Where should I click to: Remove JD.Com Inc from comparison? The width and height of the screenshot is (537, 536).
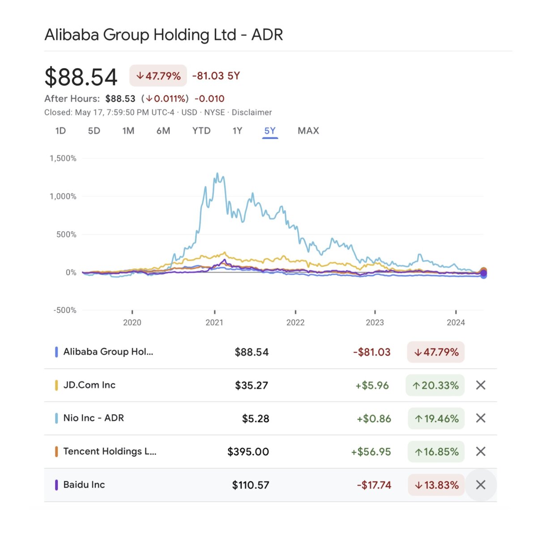click(x=481, y=385)
